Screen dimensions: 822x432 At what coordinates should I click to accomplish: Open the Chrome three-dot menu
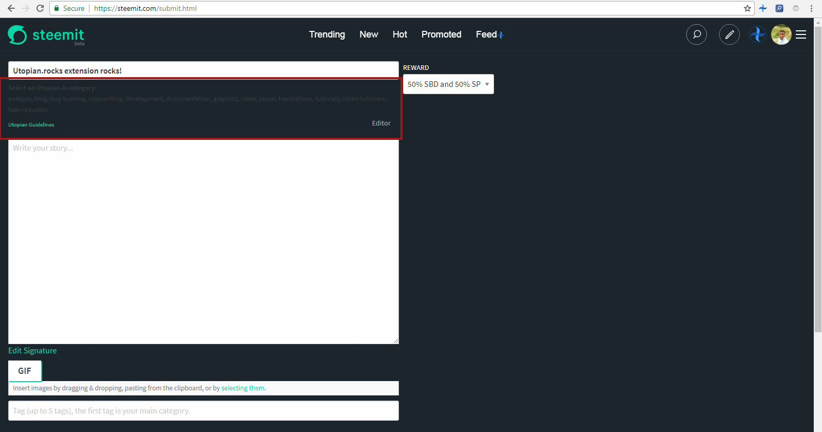[811, 8]
